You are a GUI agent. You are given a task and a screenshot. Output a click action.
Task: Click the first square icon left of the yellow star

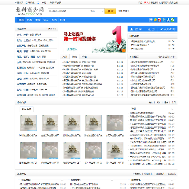point(151,20)
